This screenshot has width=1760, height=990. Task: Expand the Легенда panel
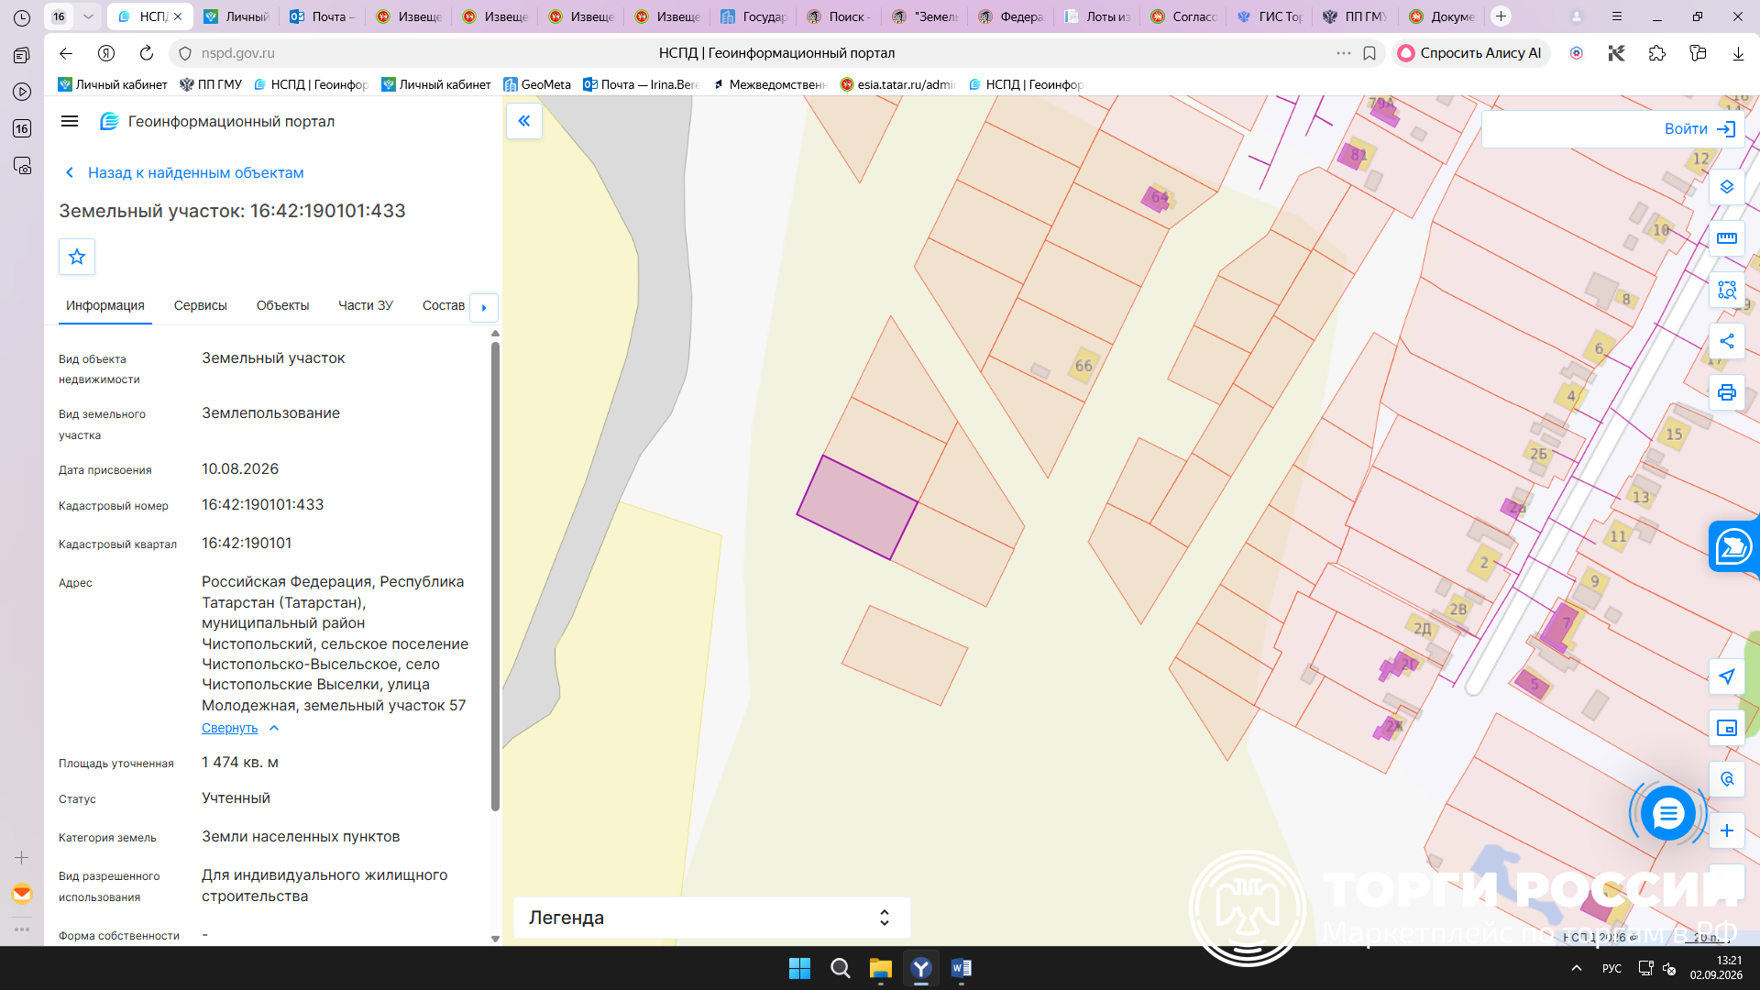(x=711, y=918)
